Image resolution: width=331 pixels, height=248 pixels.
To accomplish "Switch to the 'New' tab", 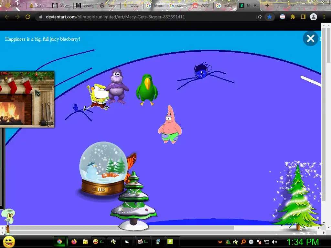I will (109, 5).
